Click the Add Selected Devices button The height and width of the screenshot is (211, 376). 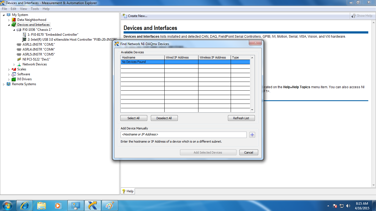(208, 152)
